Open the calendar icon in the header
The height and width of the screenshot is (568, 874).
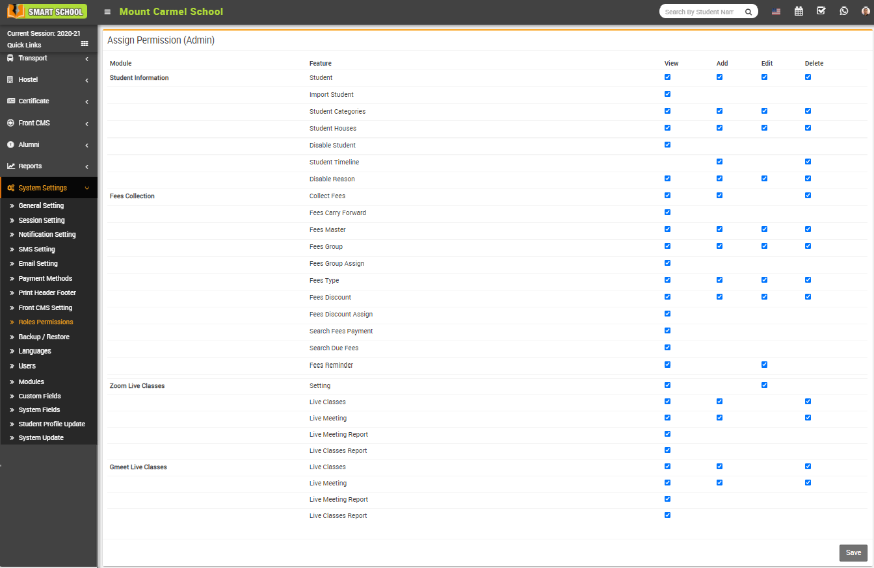click(x=799, y=10)
